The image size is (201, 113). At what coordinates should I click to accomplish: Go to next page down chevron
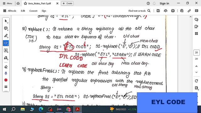pyautogui.click(x=196, y=73)
